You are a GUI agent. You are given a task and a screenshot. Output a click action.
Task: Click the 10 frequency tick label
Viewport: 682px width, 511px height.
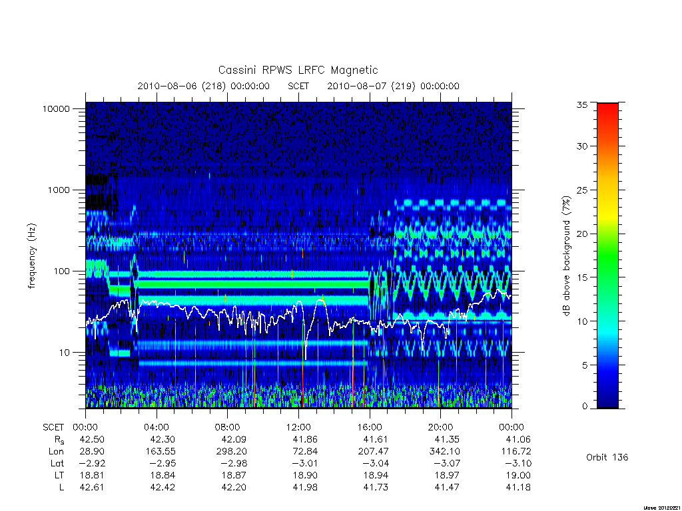[x=64, y=353]
